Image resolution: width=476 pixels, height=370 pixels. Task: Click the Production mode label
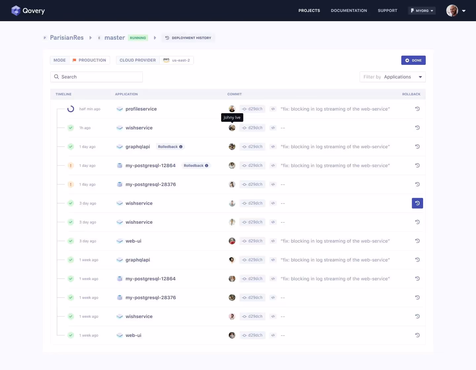[89, 60]
